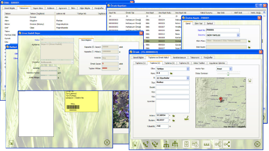The height and width of the screenshot is (151, 269).
Task: Switch to Fotoğraflar tab in Örnek window
Action: coord(208,57)
